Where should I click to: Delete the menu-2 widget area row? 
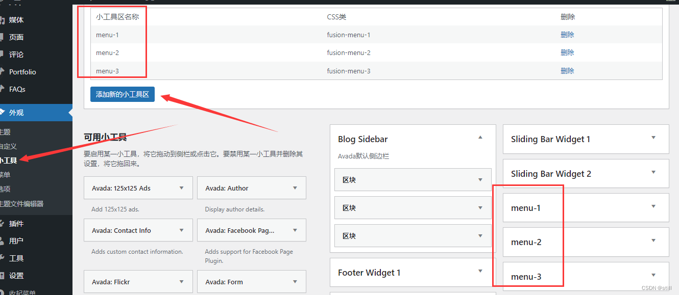point(567,52)
